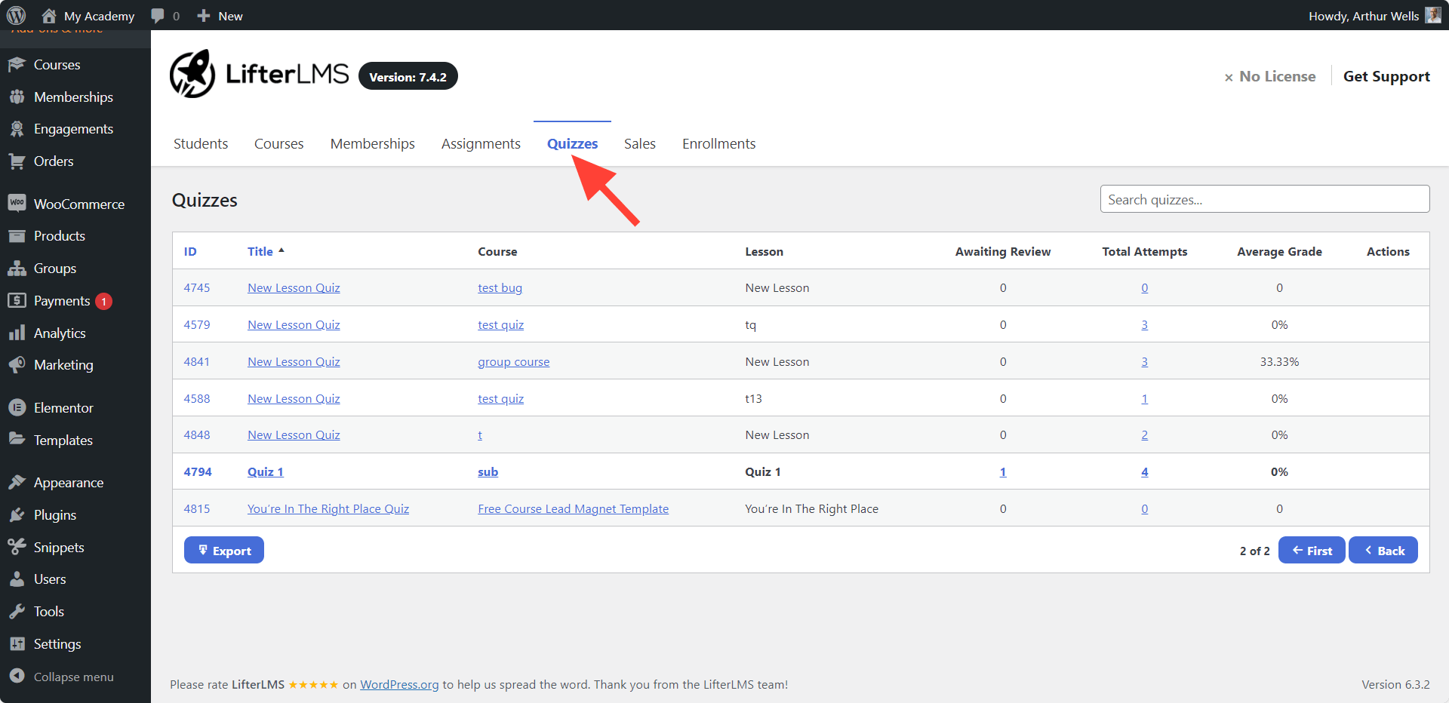The image size is (1449, 703).
Task: Switch to the Memberships reporting tab
Action: pyautogui.click(x=373, y=143)
